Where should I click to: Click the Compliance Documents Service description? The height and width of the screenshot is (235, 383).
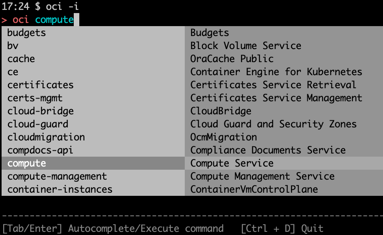tap(269, 150)
